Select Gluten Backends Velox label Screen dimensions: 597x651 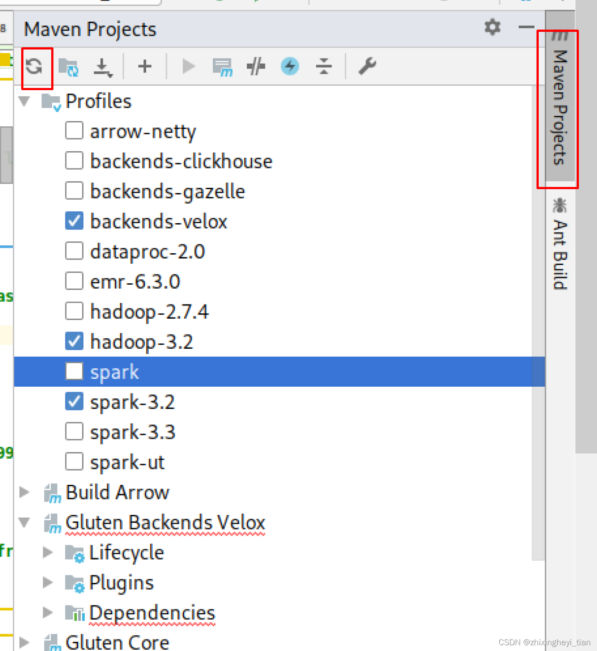tap(165, 523)
